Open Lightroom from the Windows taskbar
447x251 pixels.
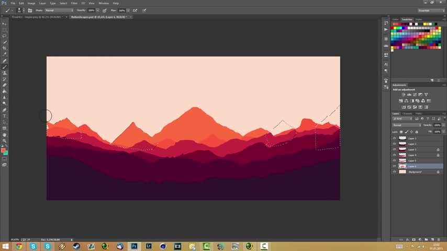[x=149, y=246]
